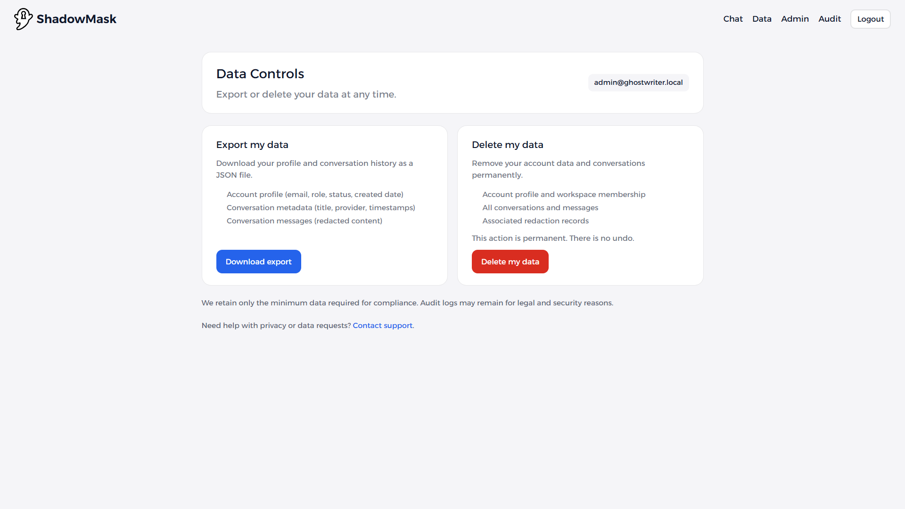Click the permanent action warning text
905x509 pixels.
(x=552, y=238)
